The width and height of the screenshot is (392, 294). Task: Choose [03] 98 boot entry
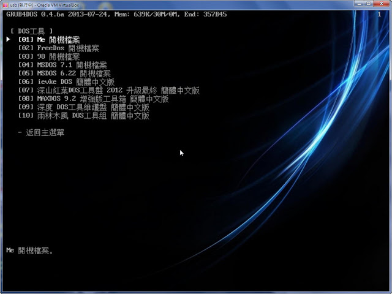click(49, 57)
